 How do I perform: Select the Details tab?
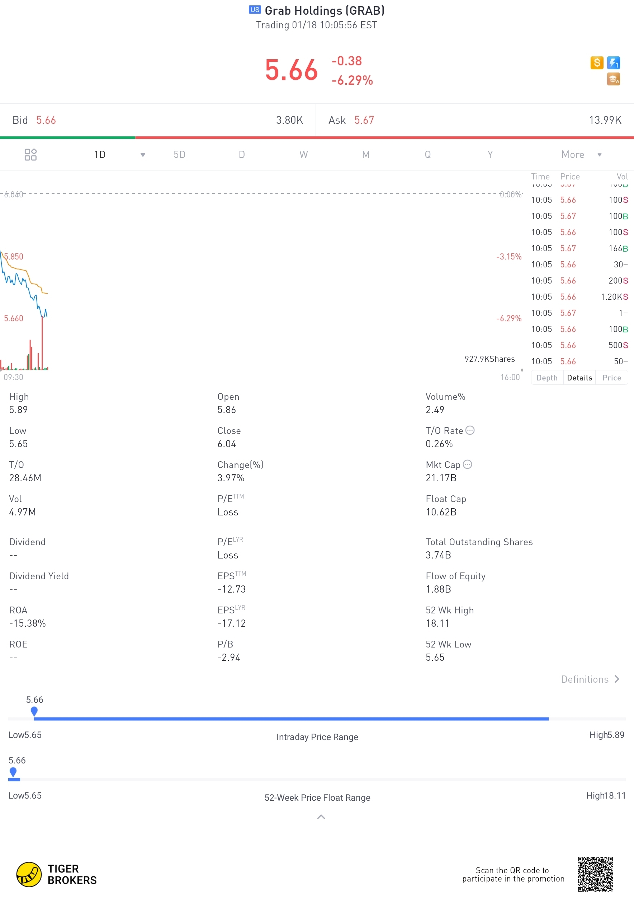[x=579, y=378]
